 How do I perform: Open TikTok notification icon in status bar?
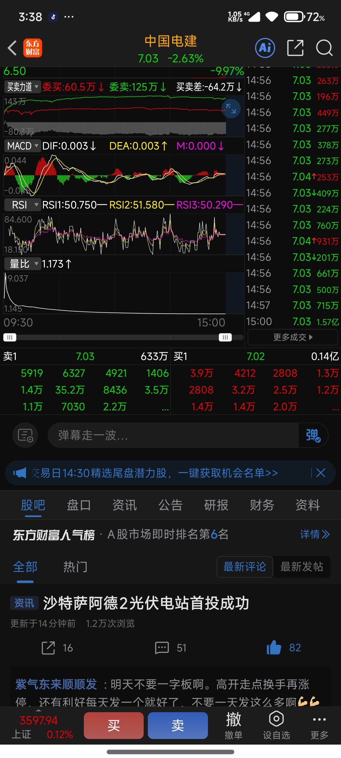tap(53, 17)
